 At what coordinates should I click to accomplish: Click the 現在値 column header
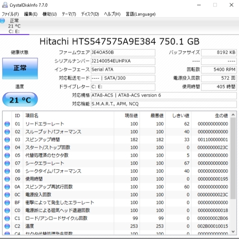127,116
